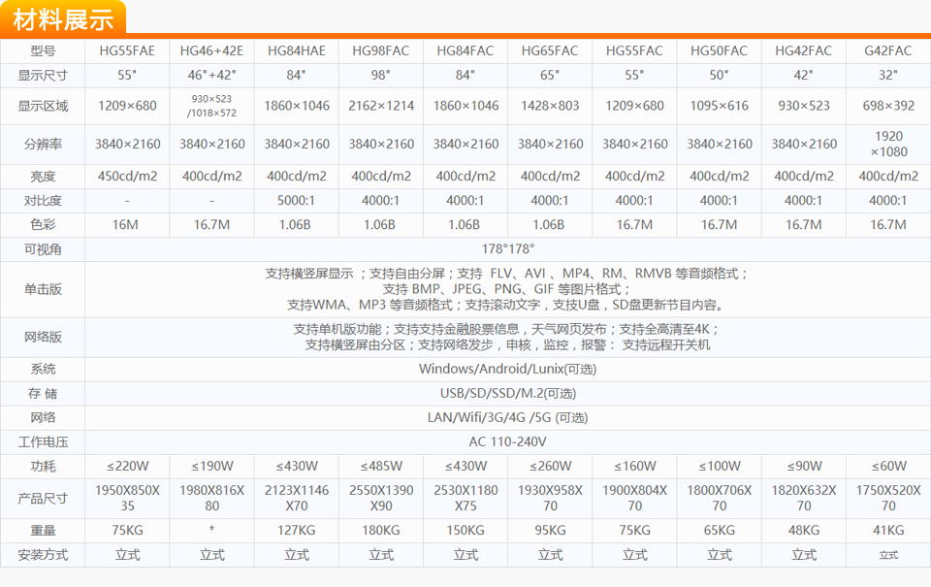This screenshot has height=587, width=931.
Task: Click the 178°178° viewing angle value
Action: [507, 249]
